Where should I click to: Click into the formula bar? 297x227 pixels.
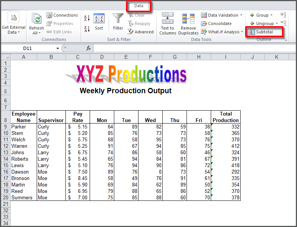[x=194, y=49]
